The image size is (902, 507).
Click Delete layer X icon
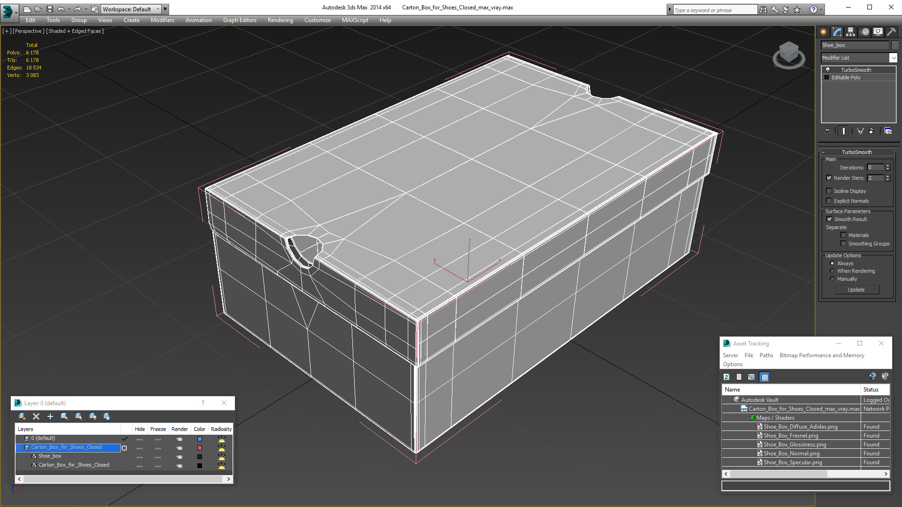point(36,416)
